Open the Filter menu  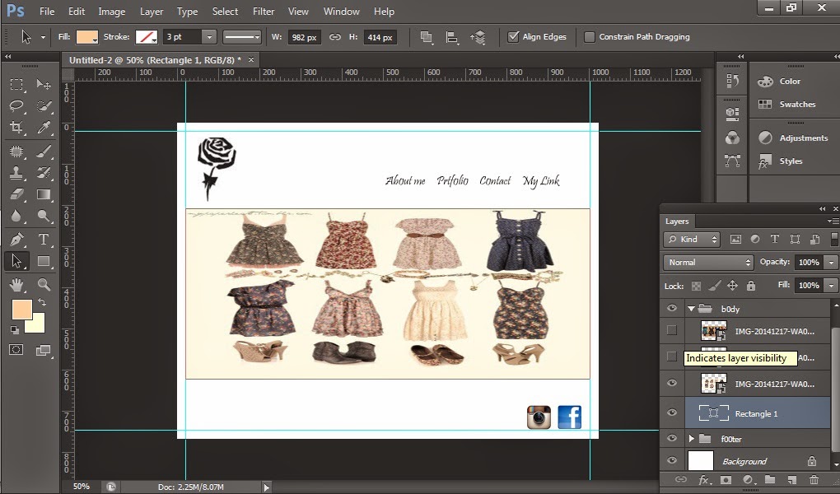(264, 12)
